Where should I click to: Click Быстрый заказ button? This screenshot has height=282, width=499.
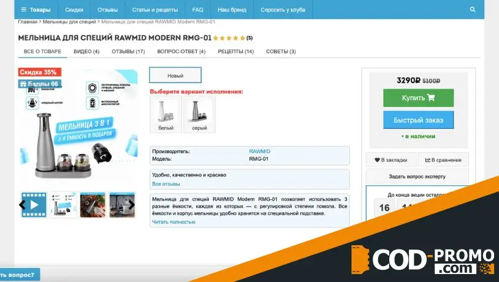(418, 120)
